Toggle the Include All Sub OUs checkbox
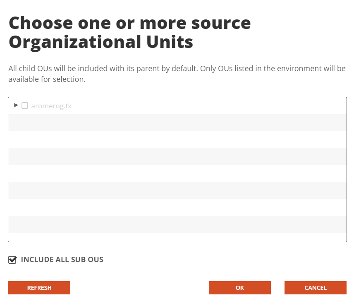Viewport: 354px width, 301px height. tap(12, 260)
